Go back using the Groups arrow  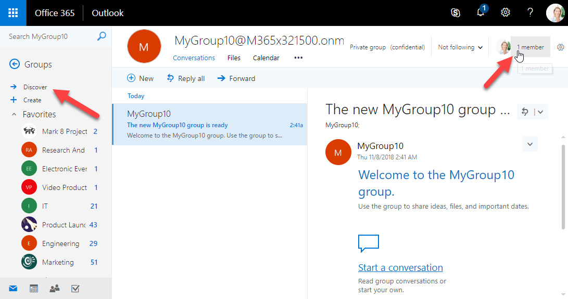point(14,64)
